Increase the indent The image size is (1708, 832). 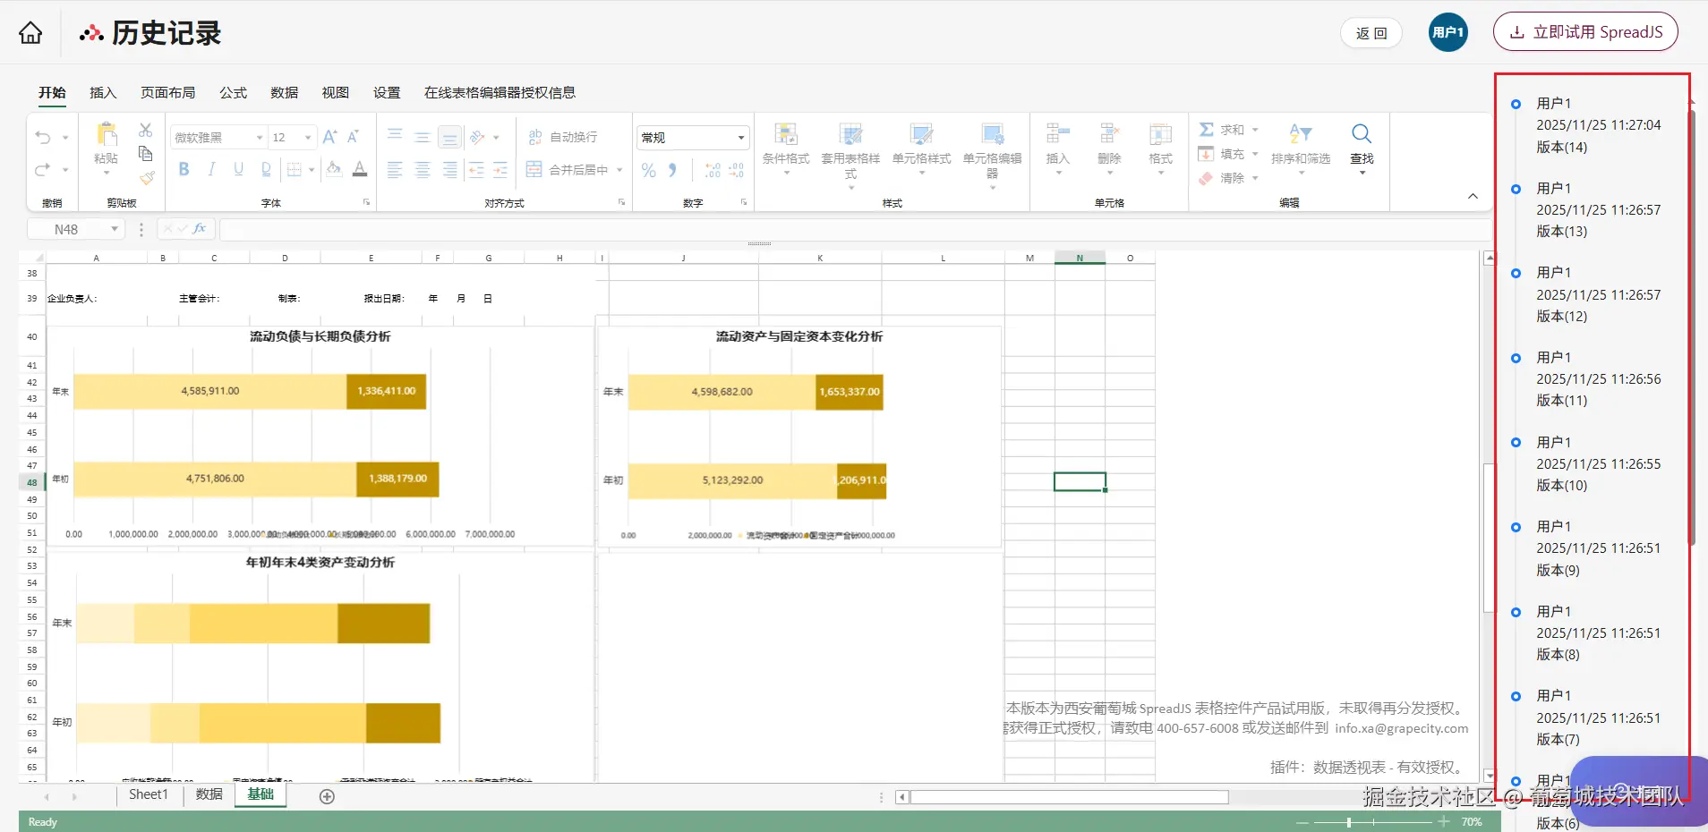500,170
